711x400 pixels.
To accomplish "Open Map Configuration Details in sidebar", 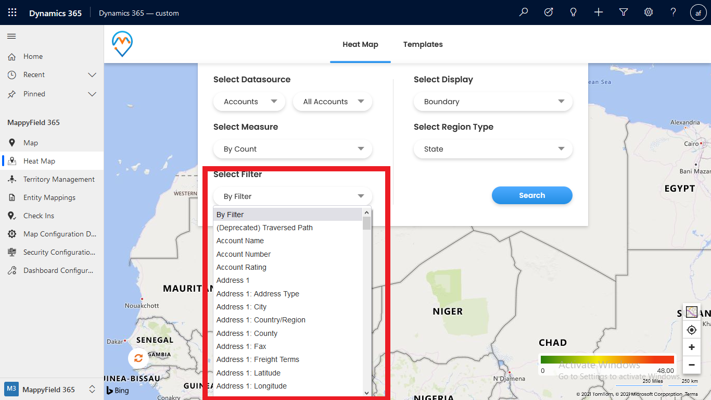I will click(x=52, y=234).
